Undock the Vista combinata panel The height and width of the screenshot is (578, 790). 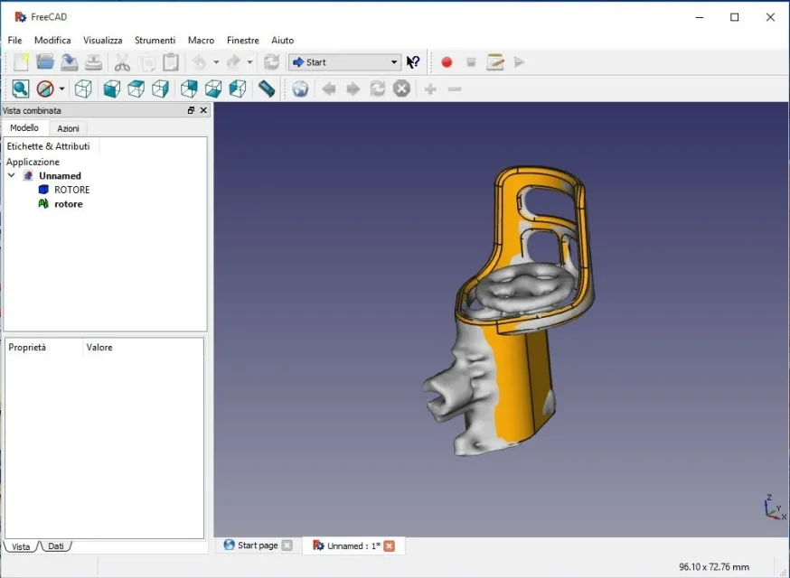point(191,110)
